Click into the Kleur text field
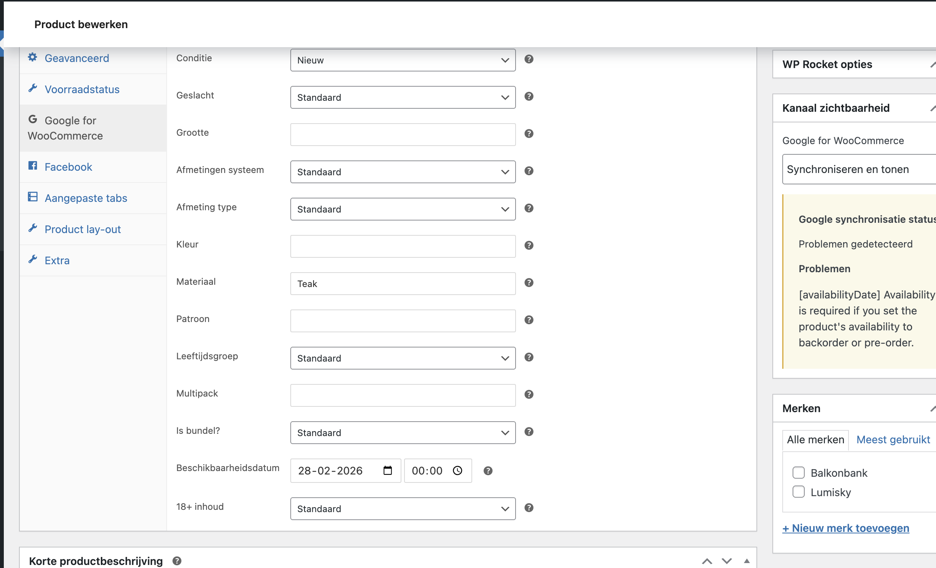Screen dimensions: 936x568 point(403,246)
